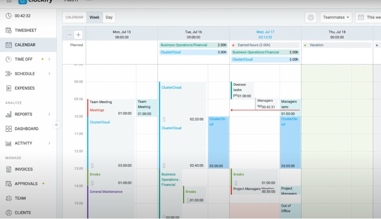This screenshot has height=219, width=381.
Task: Open Wednesday Project Managers Meeting entry
Action: (x=254, y=190)
